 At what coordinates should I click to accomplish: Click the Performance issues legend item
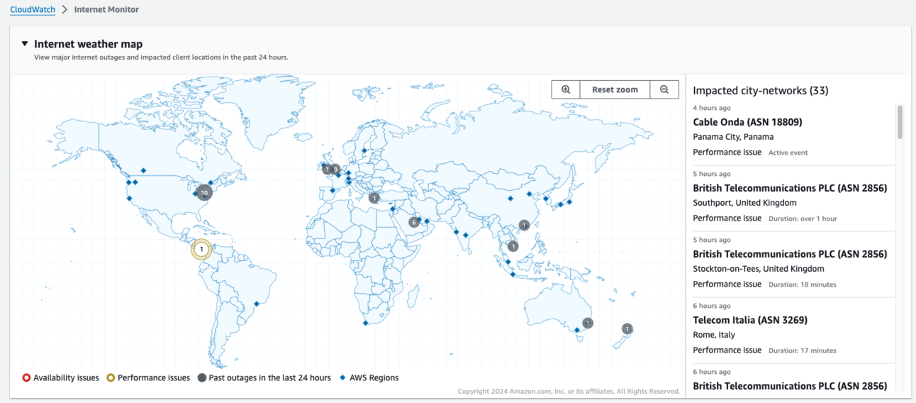pos(148,377)
